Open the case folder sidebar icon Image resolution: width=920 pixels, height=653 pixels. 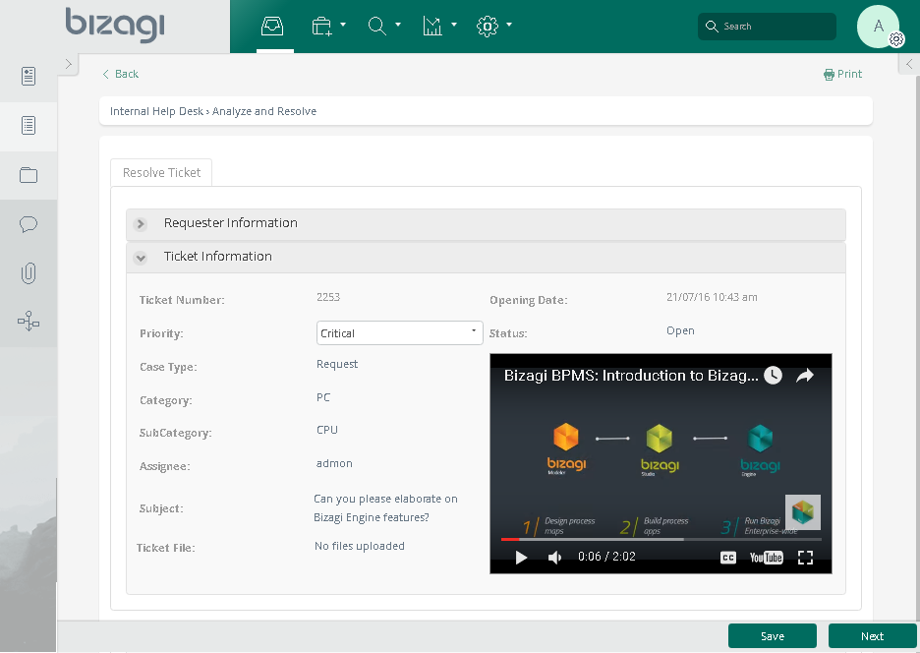coord(29,175)
